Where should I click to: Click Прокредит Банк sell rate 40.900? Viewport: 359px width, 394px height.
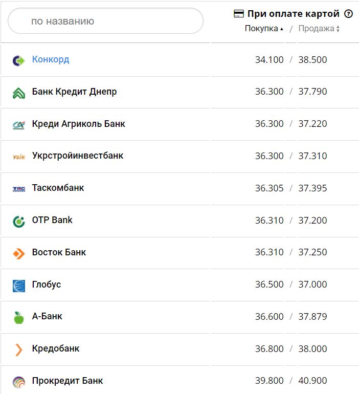pyautogui.click(x=312, y=381)
